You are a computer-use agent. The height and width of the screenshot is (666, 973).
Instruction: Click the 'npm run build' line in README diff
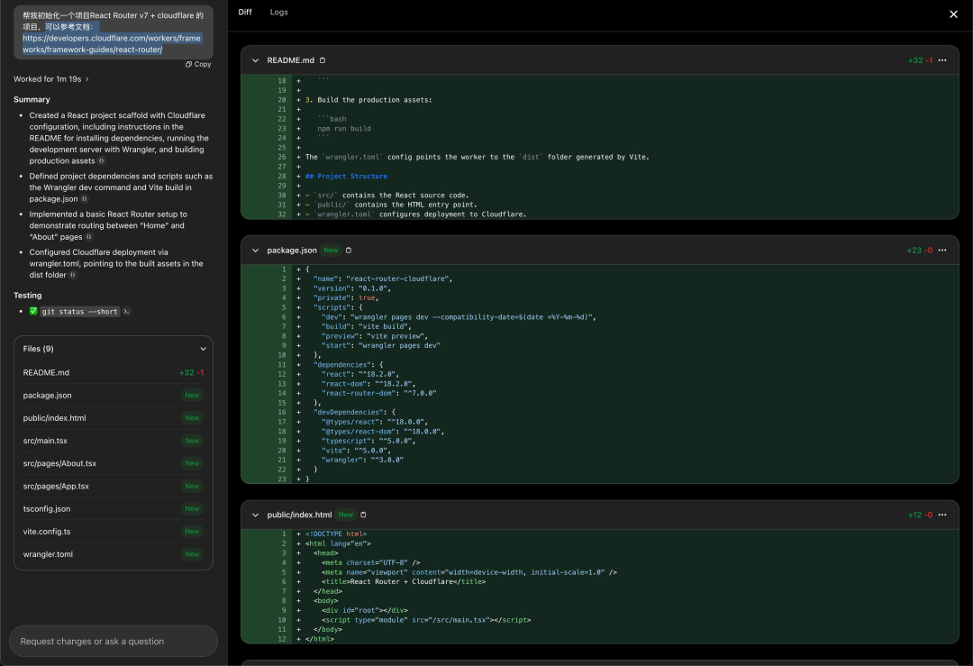[x=344, y=129]
